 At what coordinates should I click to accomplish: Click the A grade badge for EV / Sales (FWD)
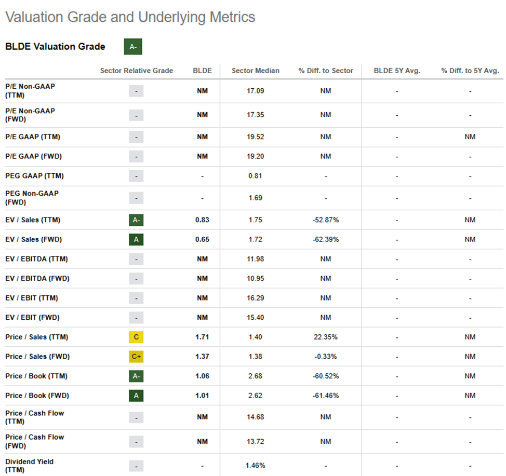[136, 240]
